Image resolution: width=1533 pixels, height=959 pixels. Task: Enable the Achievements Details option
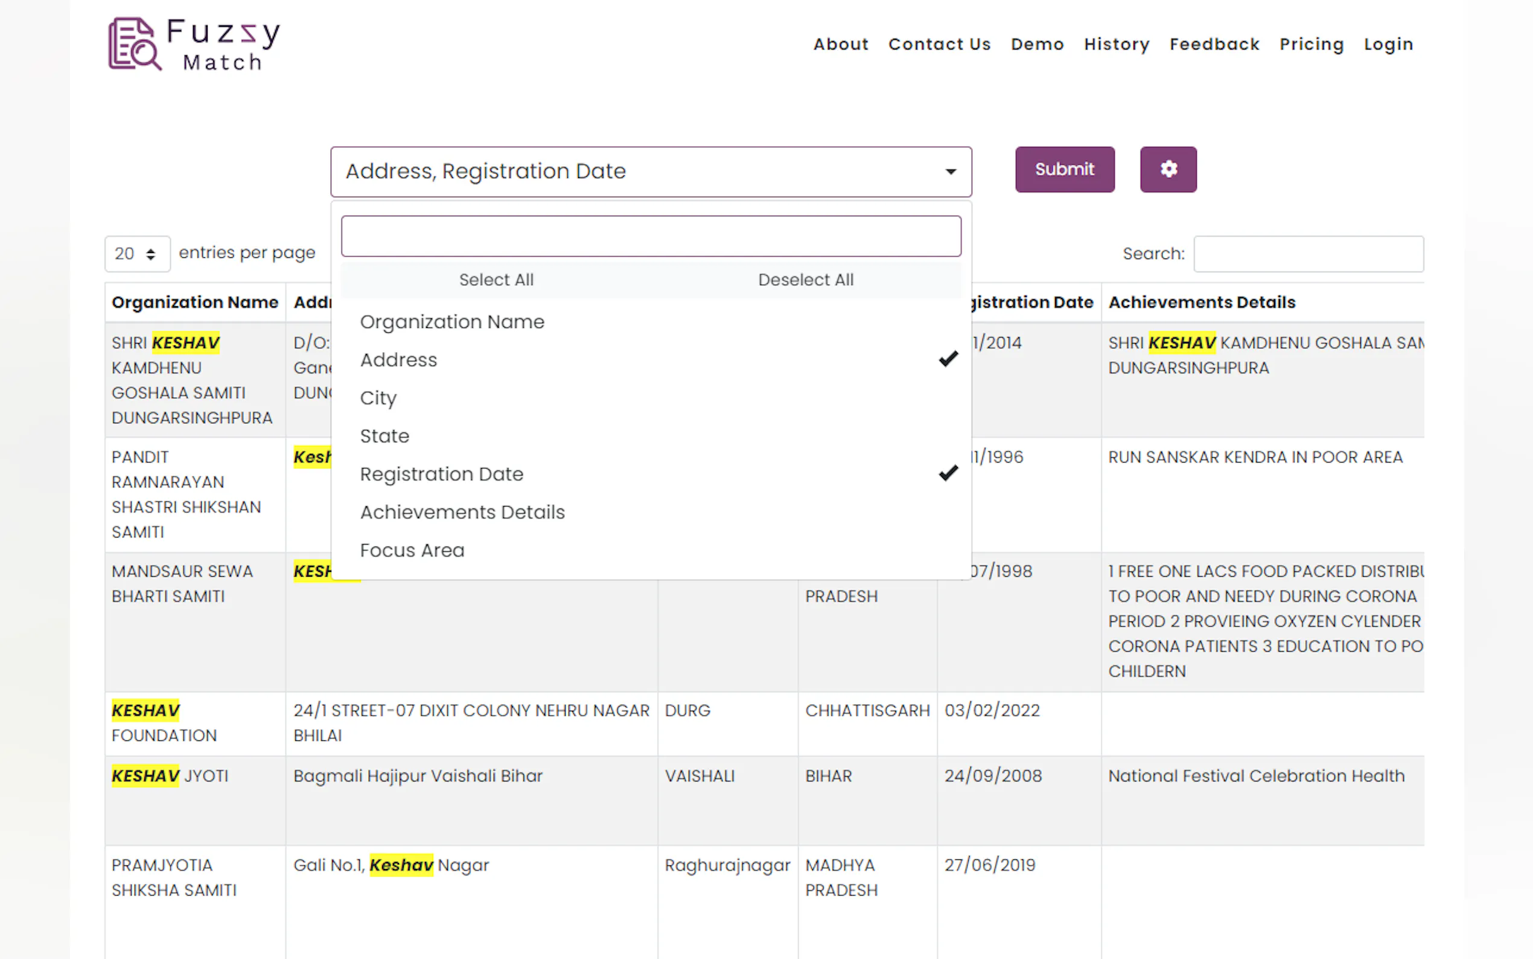coord(462,513)
